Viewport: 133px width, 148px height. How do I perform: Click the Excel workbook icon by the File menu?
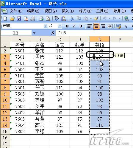point(5,11)
